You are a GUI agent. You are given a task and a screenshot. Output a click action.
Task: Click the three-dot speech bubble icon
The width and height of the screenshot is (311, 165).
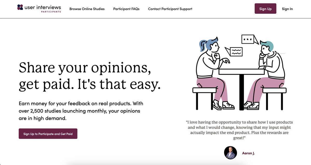click(x=248, y=39)
